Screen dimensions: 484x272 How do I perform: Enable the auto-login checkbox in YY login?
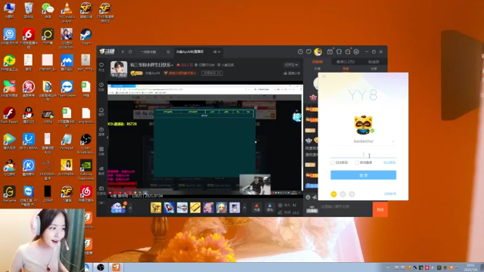click(357, 162)
